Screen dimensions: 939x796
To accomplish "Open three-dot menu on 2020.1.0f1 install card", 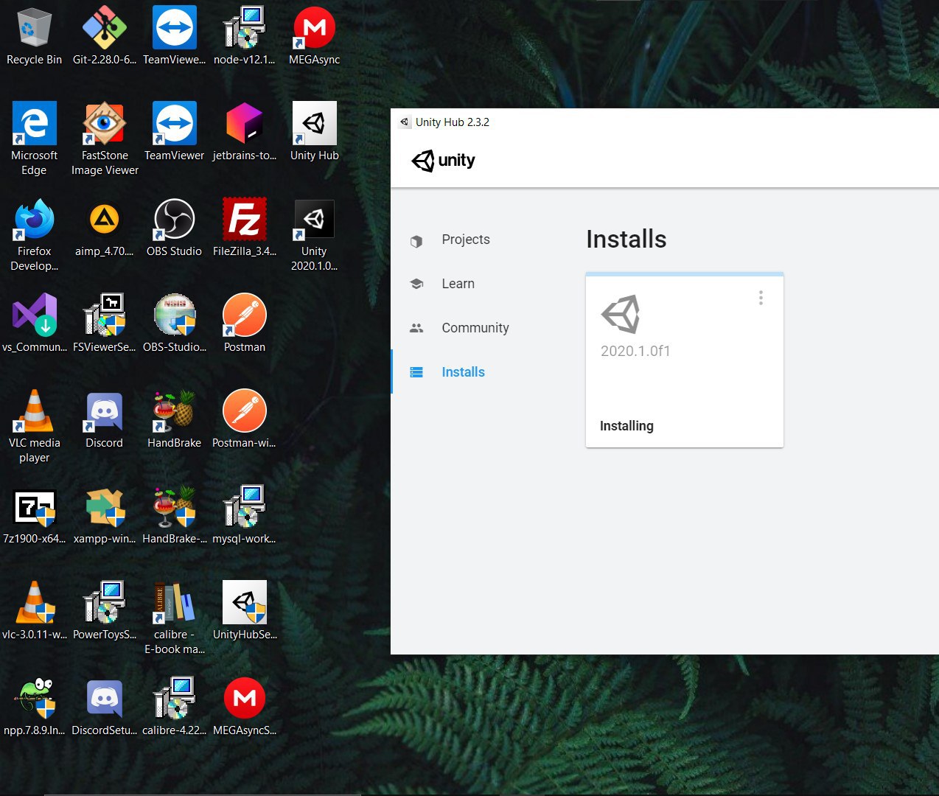I will pos(761,298).
